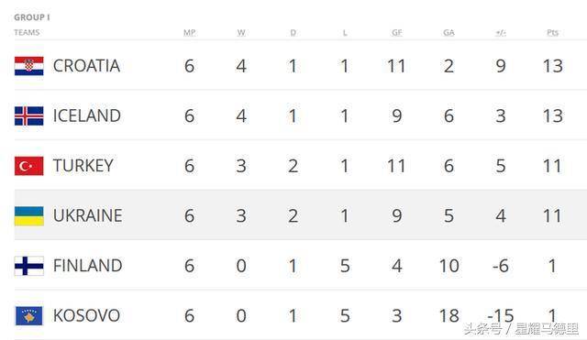Click the GROUP I heading
The width and height of the screenshot is (587, 340).
32,17
